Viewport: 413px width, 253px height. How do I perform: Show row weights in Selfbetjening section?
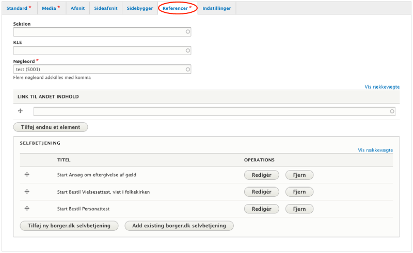tap(375, 150)
